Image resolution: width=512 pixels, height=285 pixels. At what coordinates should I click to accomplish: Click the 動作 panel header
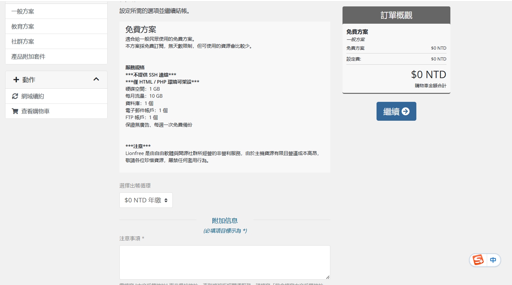click(56, 80)
